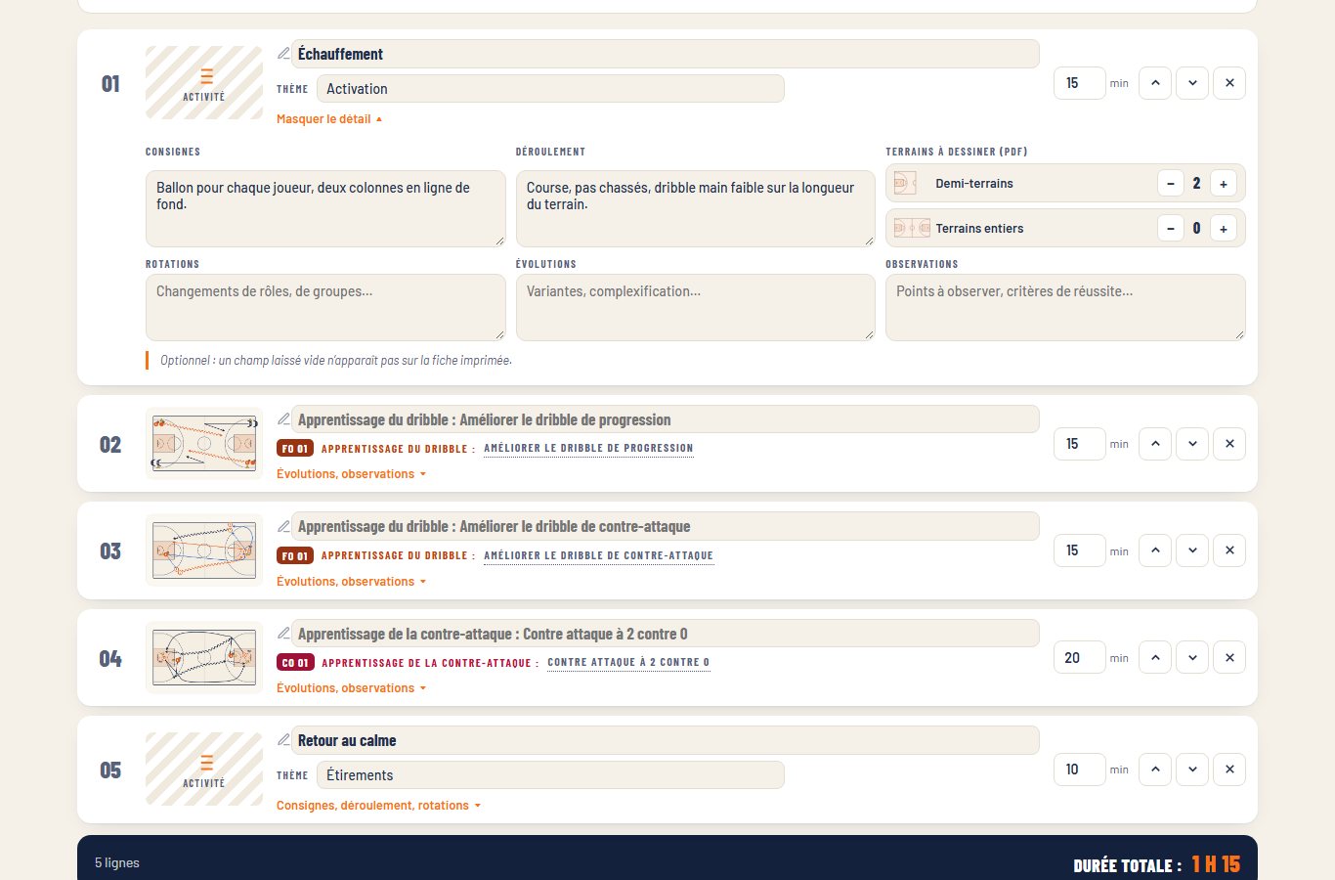1335x880 pixels.
Task: Open the line 03 court diagram thumbnail
Action: (x=204, y=550)
